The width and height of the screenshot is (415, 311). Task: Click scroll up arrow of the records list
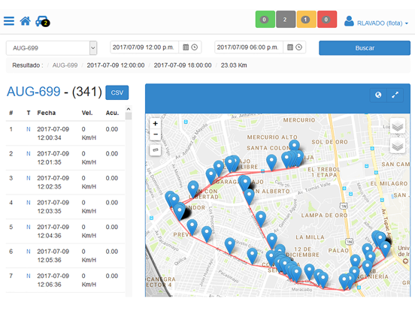click(129, 109)
